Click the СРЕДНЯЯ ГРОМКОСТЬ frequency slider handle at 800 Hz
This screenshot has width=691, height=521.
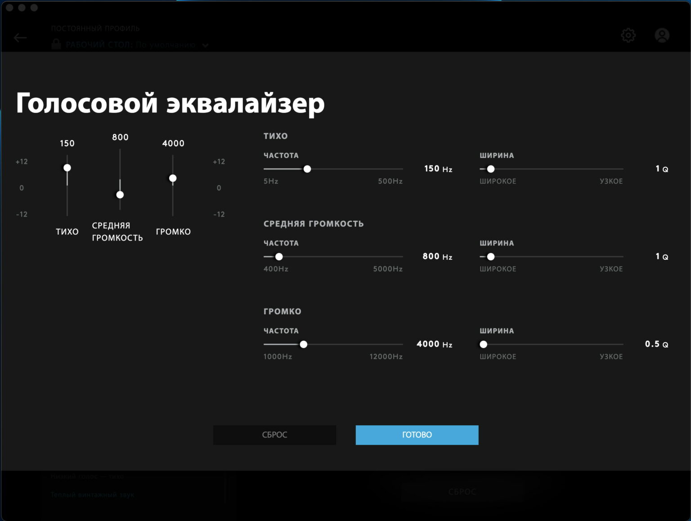(279, 257)
